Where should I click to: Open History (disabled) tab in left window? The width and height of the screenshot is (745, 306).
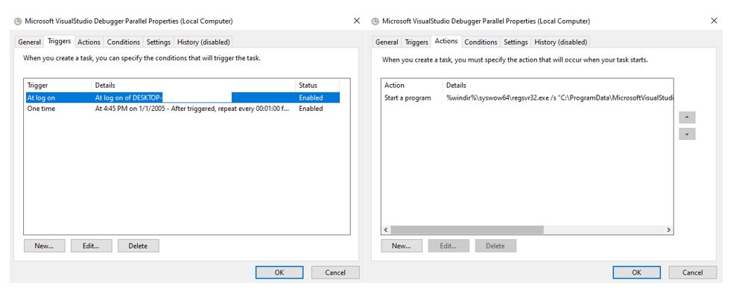[203, 42]
